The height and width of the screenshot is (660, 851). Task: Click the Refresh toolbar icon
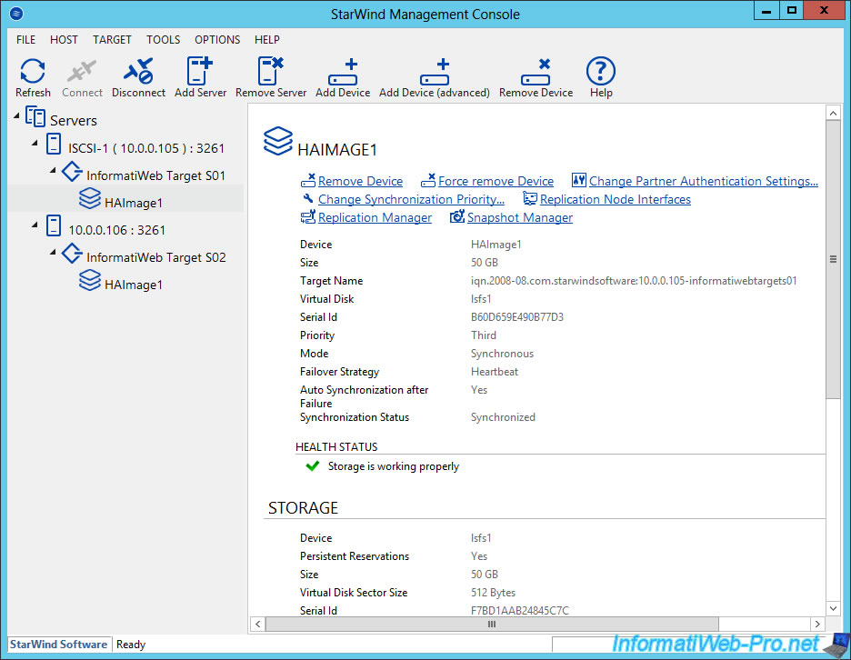pyautogui.click(x=33, y=73)
